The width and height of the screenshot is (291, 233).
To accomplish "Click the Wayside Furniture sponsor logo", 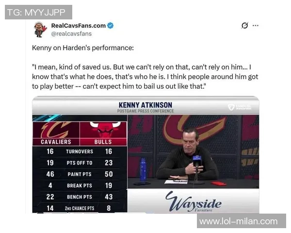I will pos(193,201).
